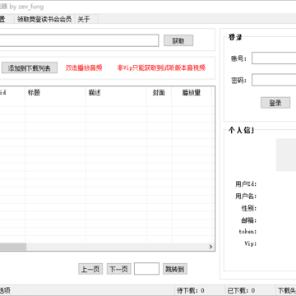The width and height of the screenshot is (296, 296).
Task: Click the 描述 column header
Action: [x=116, y=93]
